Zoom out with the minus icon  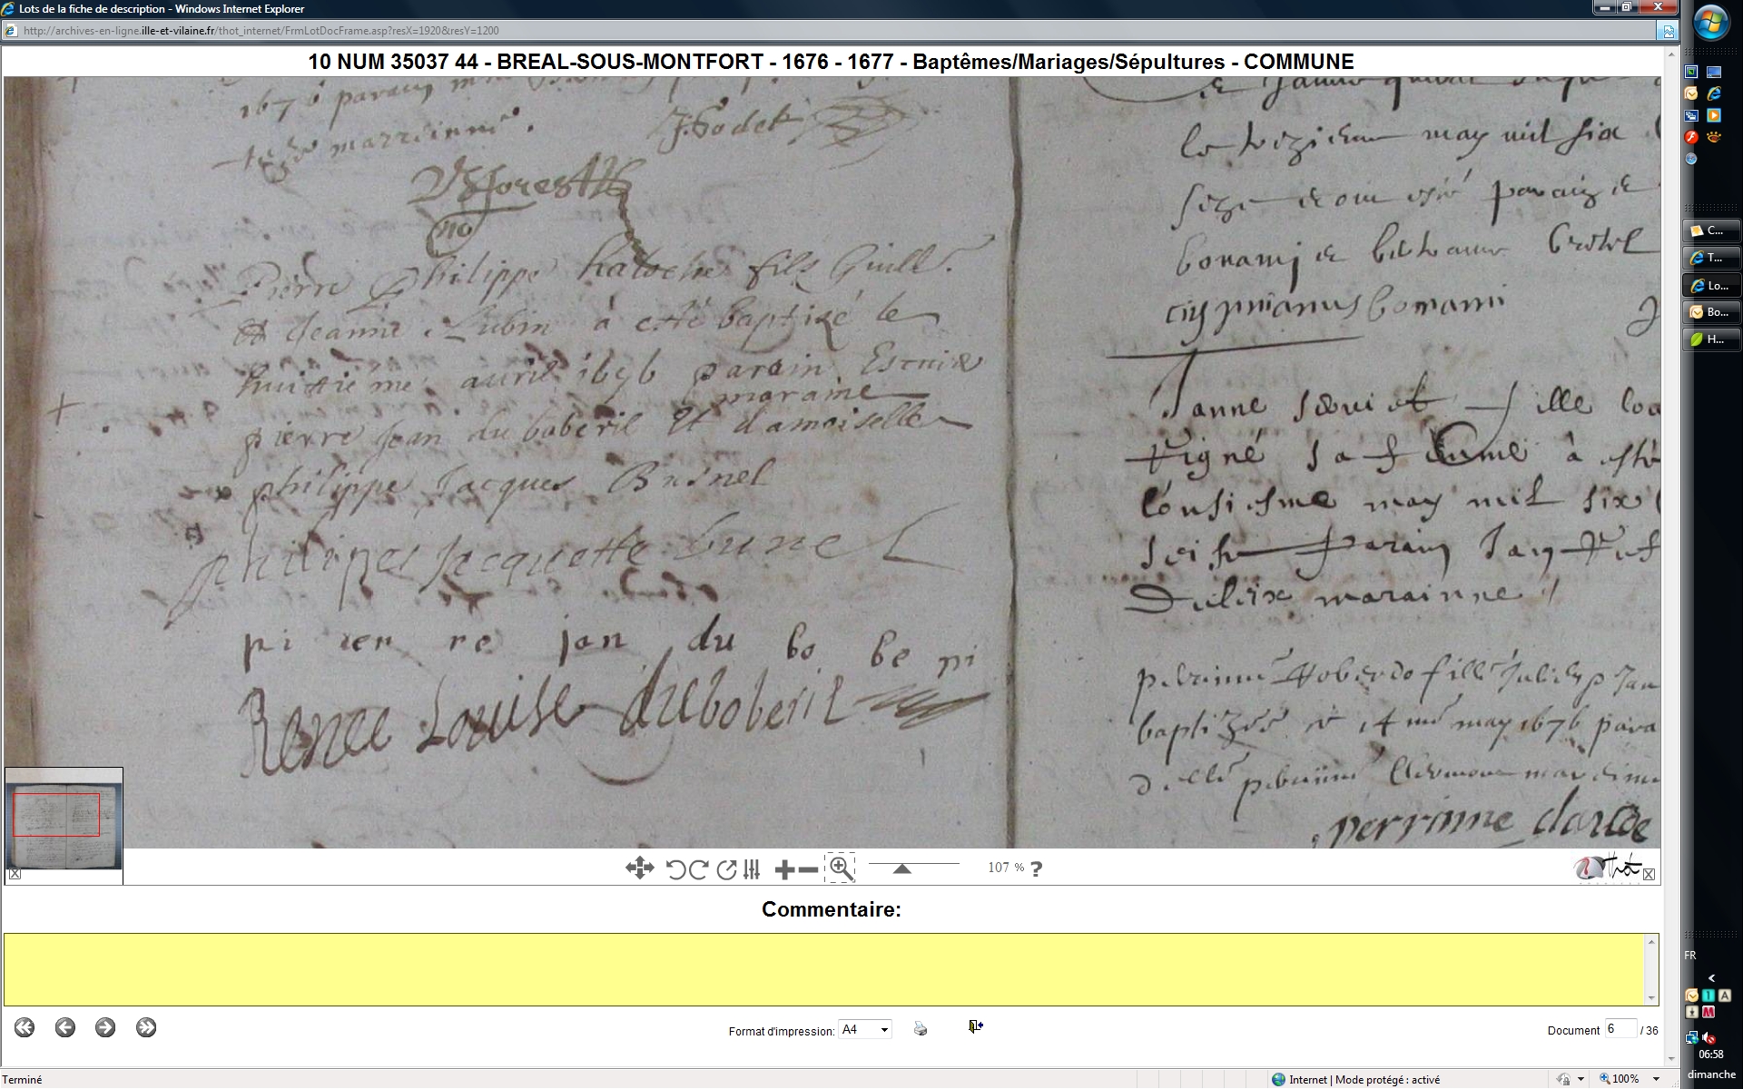(808, 870)
